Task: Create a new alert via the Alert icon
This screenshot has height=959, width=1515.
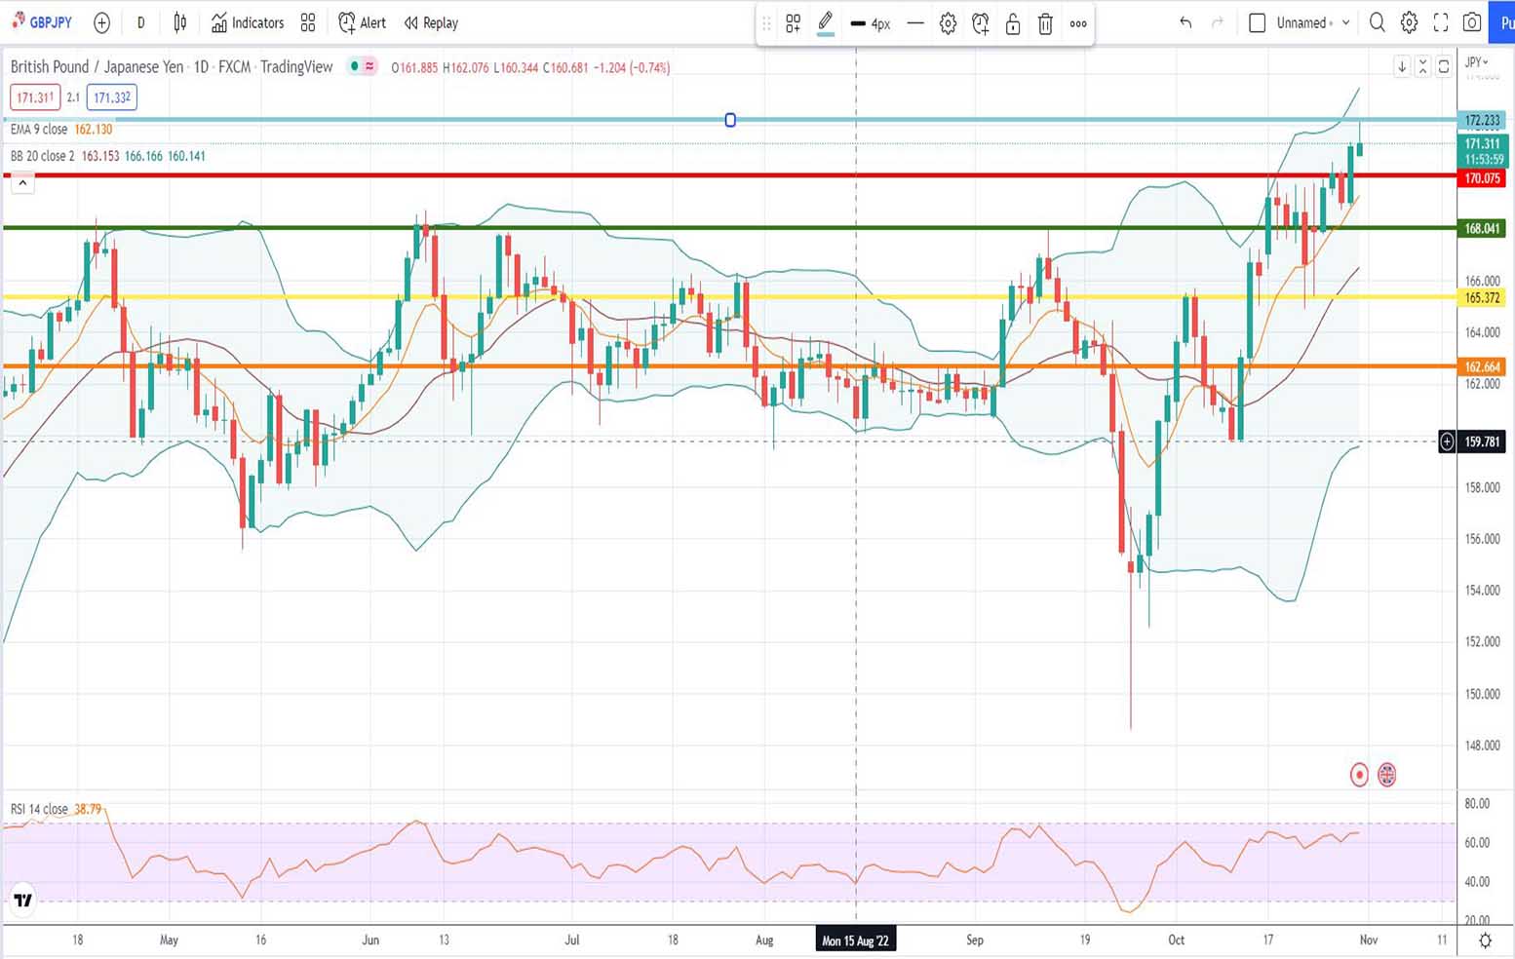Action: pos(361,22)
